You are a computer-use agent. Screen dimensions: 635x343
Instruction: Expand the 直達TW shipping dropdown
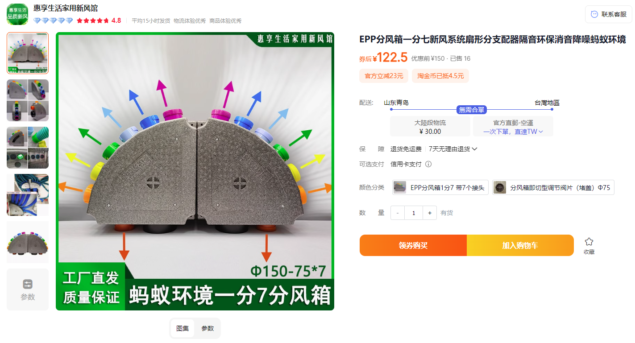[x=529, y=132]
